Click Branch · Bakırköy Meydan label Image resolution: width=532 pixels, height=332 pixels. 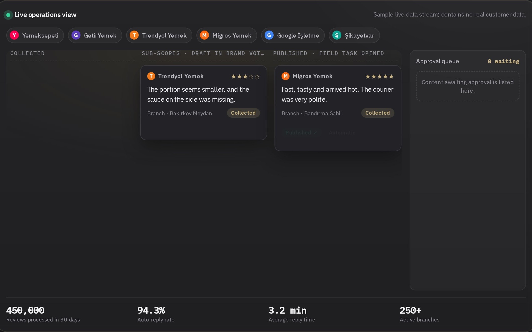pos(180,113)
